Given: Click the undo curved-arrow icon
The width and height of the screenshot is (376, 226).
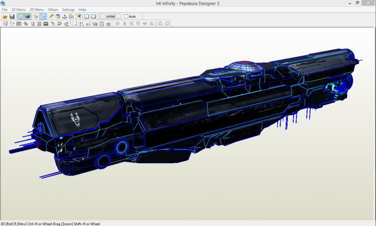Looking at the screenshot, I should (59, 24).
